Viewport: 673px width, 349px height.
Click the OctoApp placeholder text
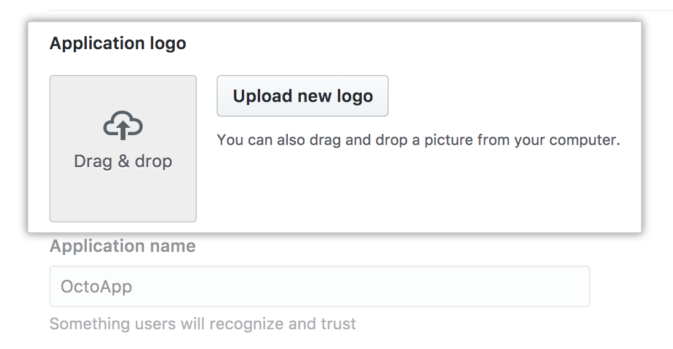point(96,286)
